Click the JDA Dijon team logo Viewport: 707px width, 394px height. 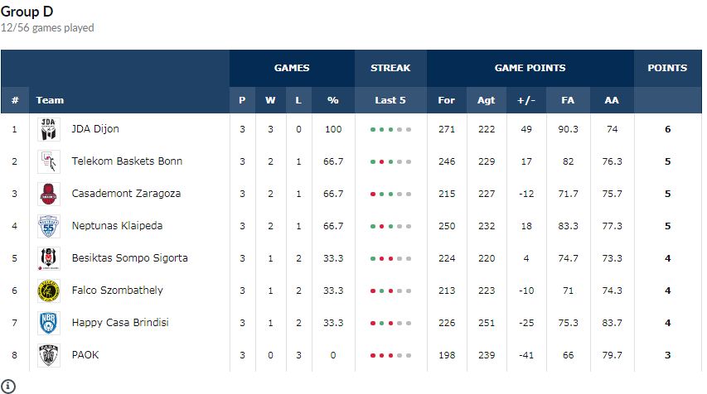tap(48, 129)
